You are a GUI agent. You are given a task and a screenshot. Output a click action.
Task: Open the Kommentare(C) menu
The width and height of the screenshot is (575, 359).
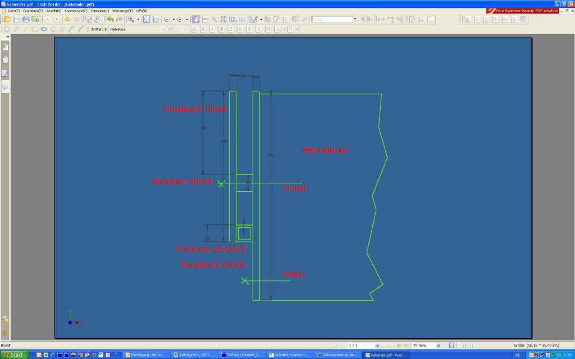coord(76,11)
